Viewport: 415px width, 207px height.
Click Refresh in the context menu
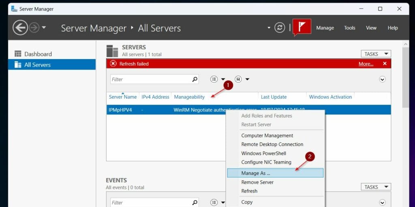(249, 191)
